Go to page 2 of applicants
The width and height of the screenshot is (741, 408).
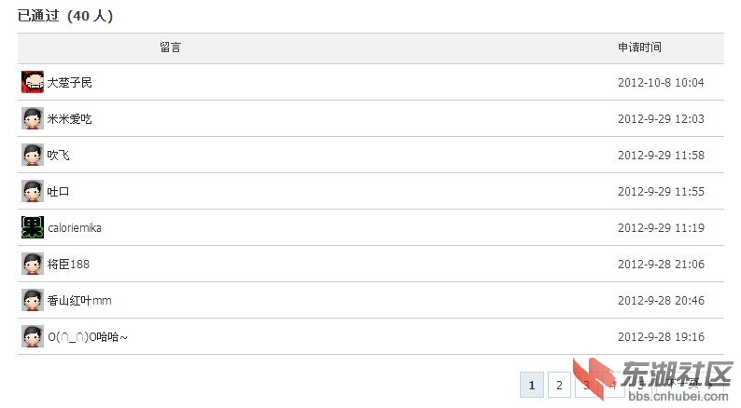tap(559, 385)
